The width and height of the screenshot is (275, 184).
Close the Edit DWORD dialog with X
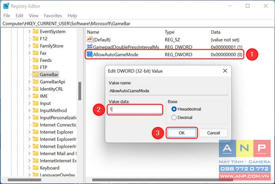[x=225, y=71]
